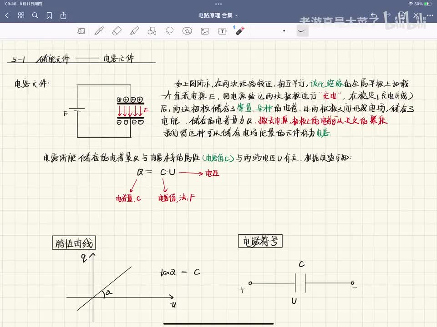
Task: Choose the trail stroke laser style
Action: 302,31
